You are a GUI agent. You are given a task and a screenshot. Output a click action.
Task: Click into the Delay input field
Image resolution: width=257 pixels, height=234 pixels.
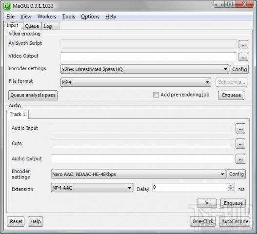tap(190, 188)
